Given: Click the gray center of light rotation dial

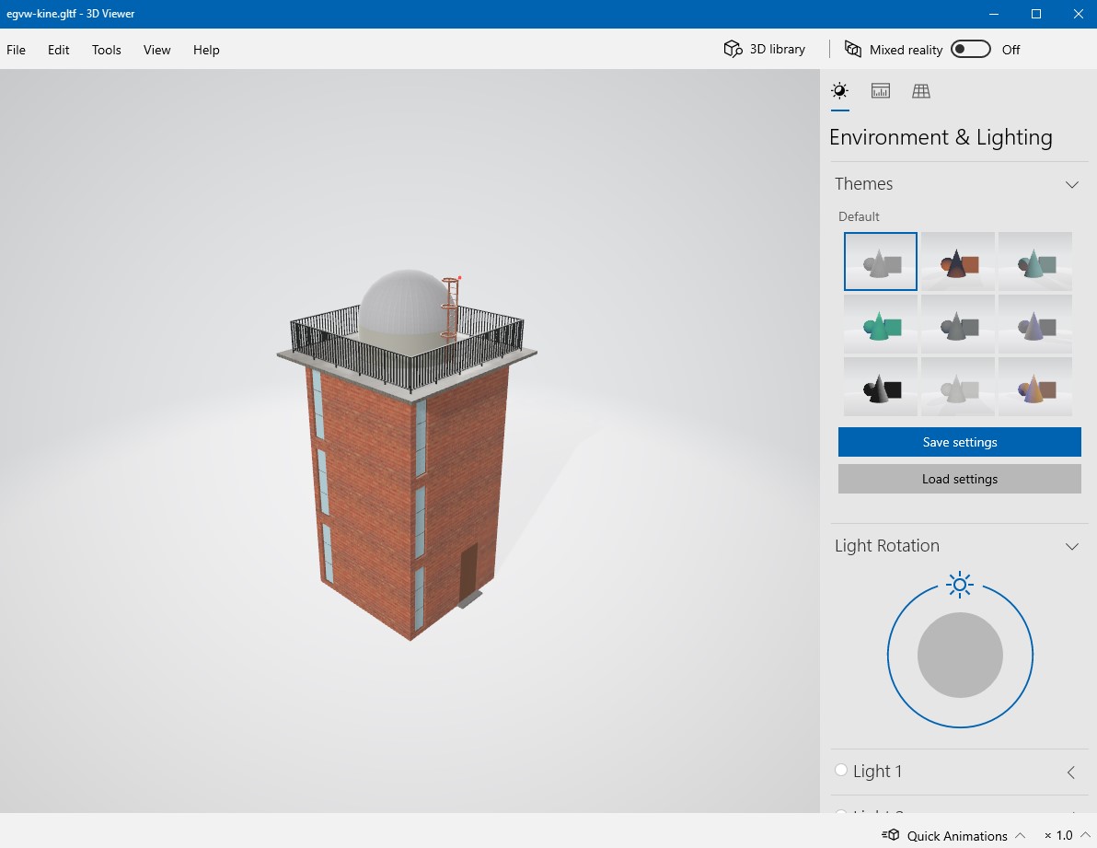Looking at the screenshot, I should tap(960, 656).
